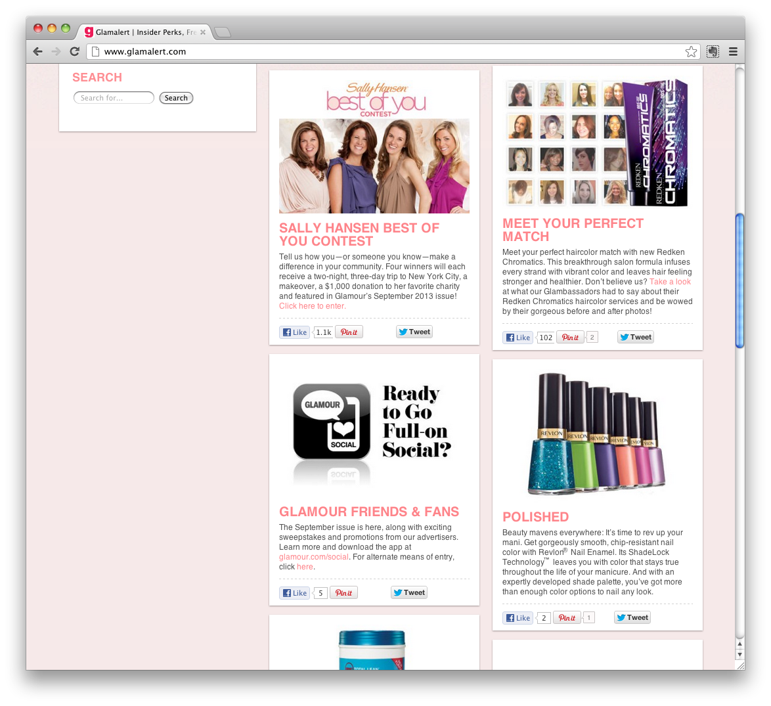771x706 pixels.
Task: Like the Polished post
Action: [518, 618]
